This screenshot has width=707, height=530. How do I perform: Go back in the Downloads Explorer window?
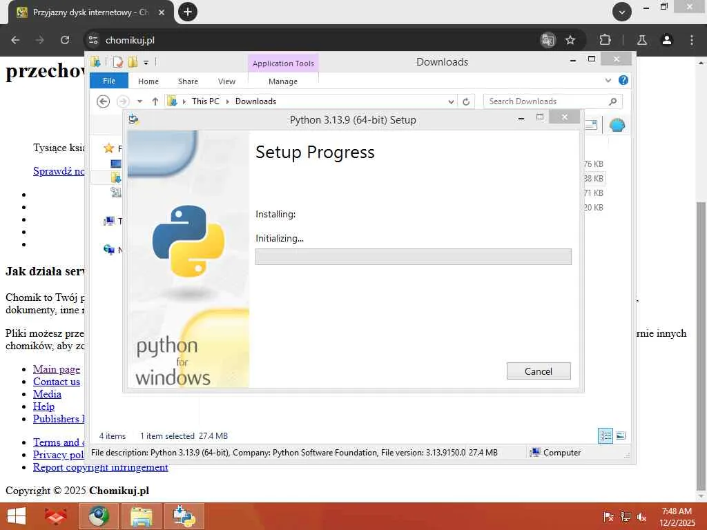pyautogui.click(x=104, y=101)
